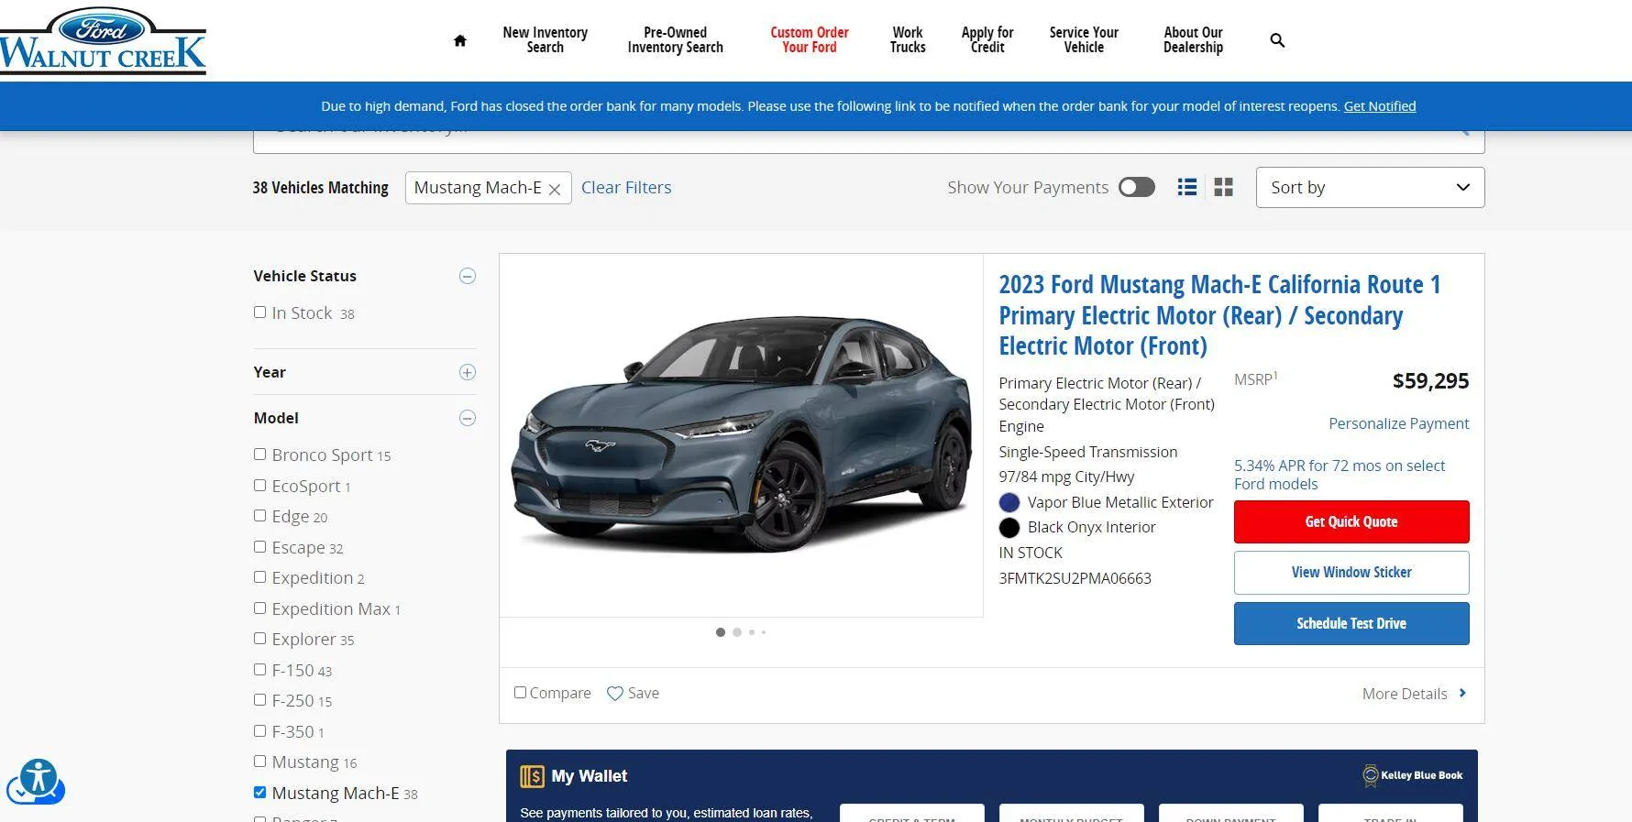Open New Inventory Search menu
Image resolution: width=1632 pixels, height=822 pixels.
(545, 40)
